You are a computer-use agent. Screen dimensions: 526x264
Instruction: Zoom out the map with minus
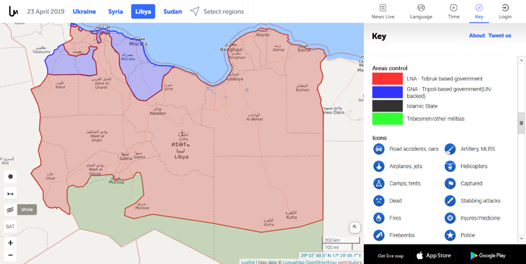pyautogui.click(x=10, y=255)
